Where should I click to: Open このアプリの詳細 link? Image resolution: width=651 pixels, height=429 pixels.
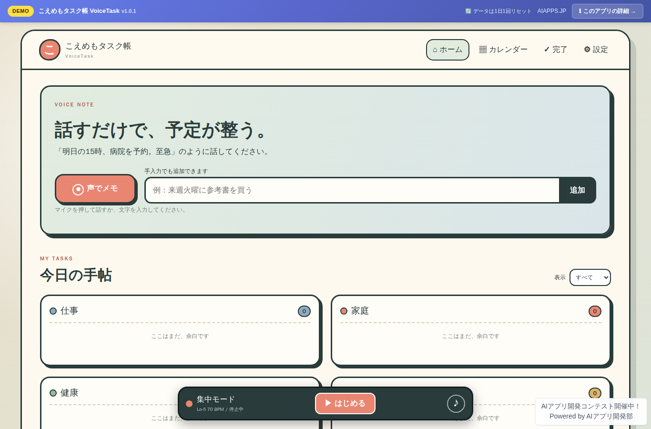[607, 11]
